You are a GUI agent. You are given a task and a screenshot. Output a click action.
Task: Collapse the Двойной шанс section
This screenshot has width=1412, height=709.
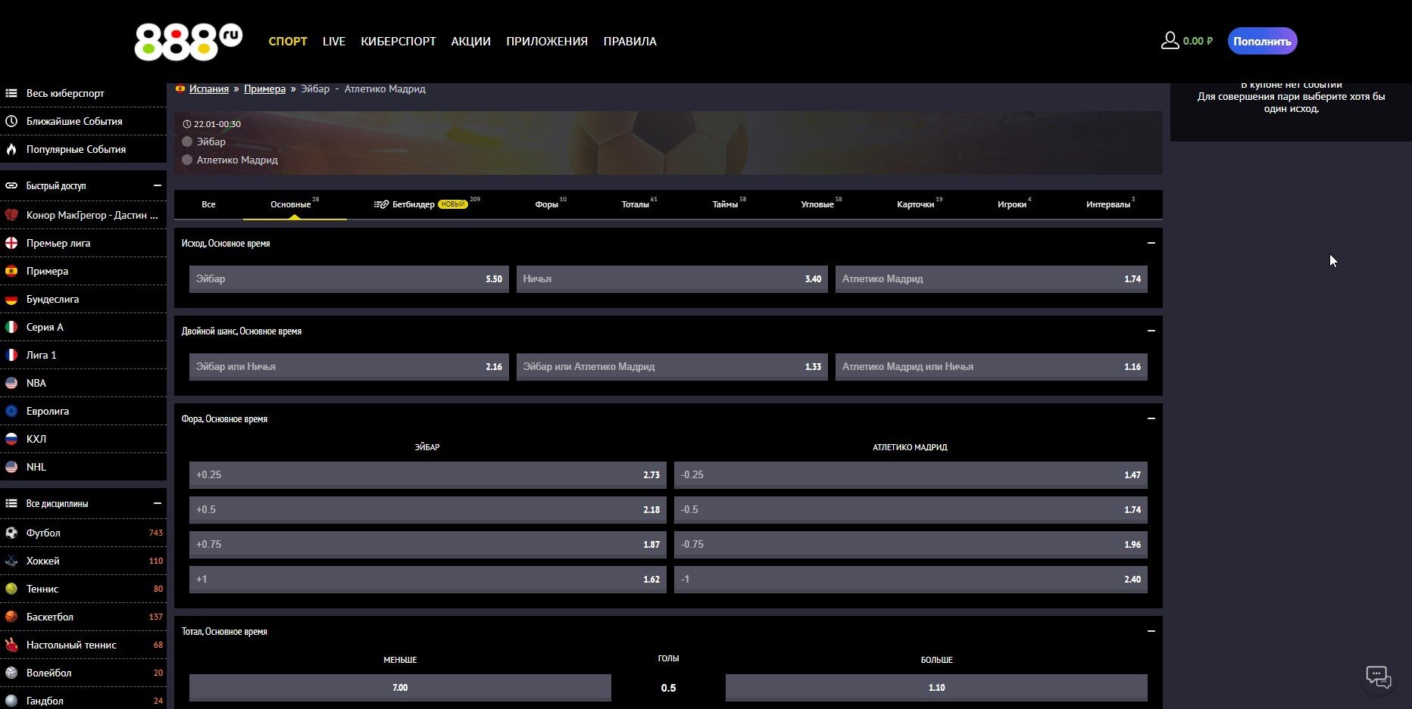click(1151, 331)
